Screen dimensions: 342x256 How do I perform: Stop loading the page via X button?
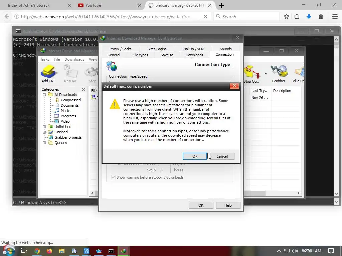coord(205,17)
